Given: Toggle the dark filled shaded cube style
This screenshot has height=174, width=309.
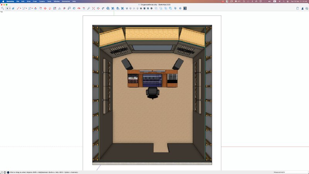Looking at the screenshot, I should (x=141, y=9).
